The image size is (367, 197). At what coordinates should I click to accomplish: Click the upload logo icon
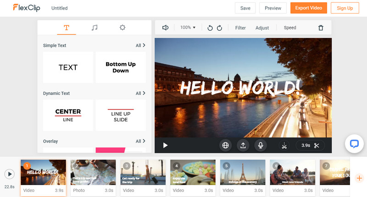click(x=243, y=145)
